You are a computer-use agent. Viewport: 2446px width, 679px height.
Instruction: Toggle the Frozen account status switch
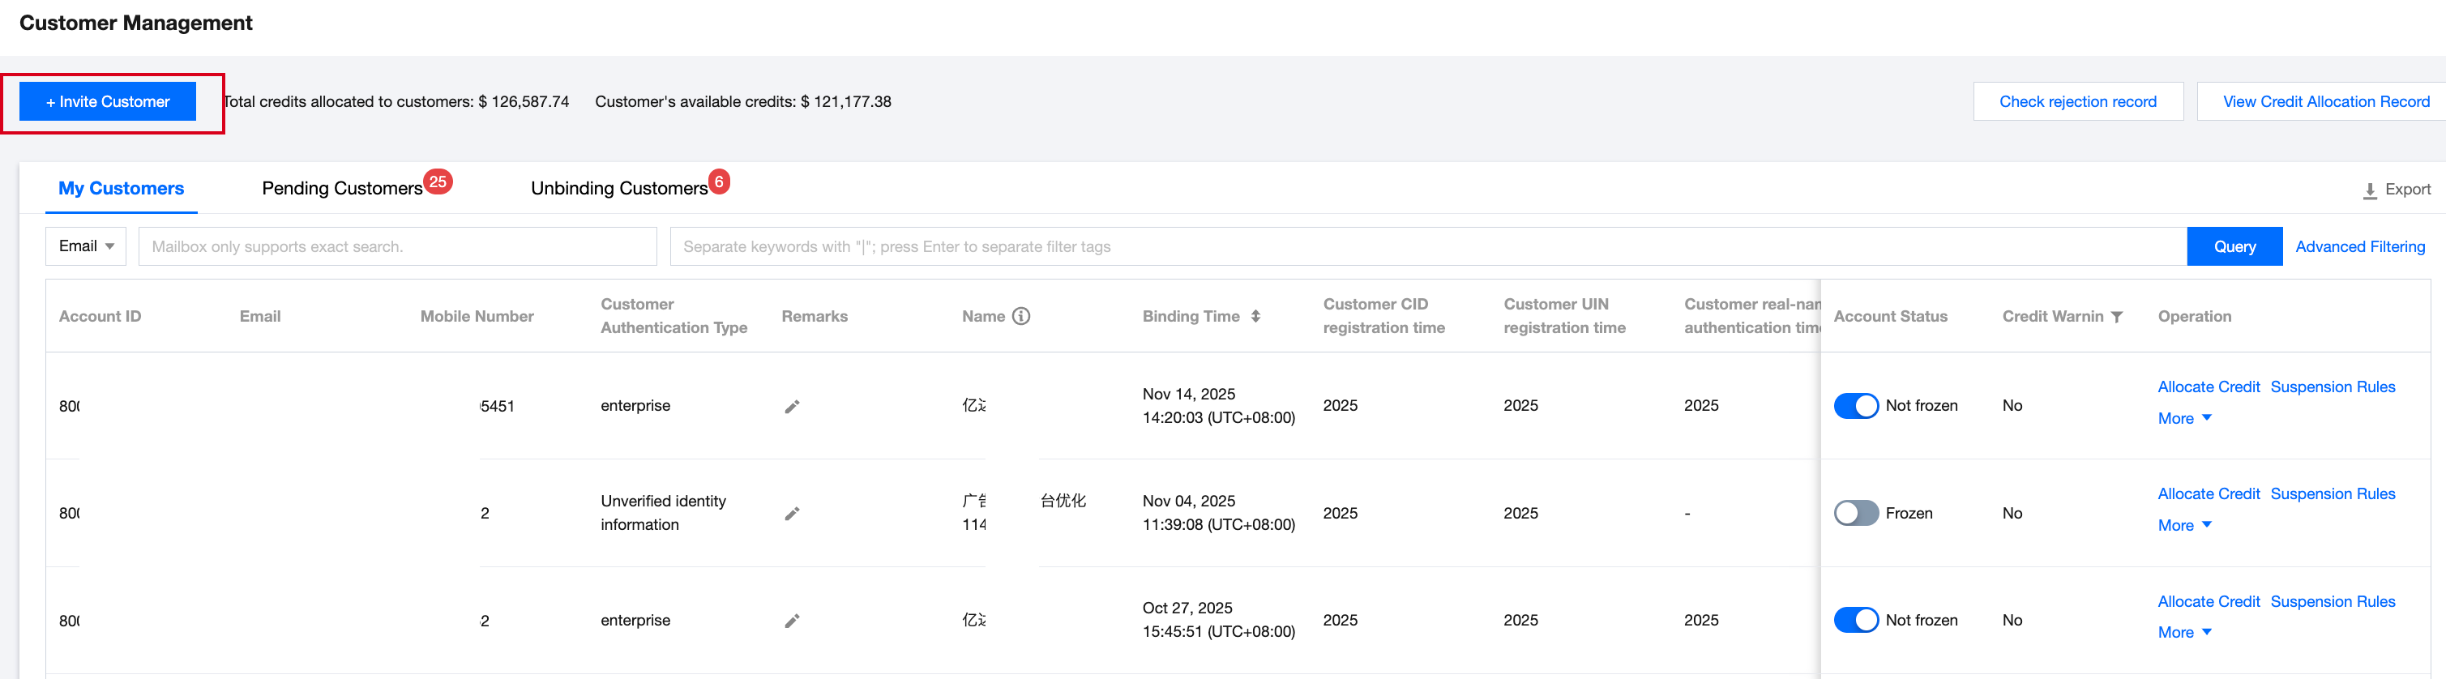(1855, 514)
